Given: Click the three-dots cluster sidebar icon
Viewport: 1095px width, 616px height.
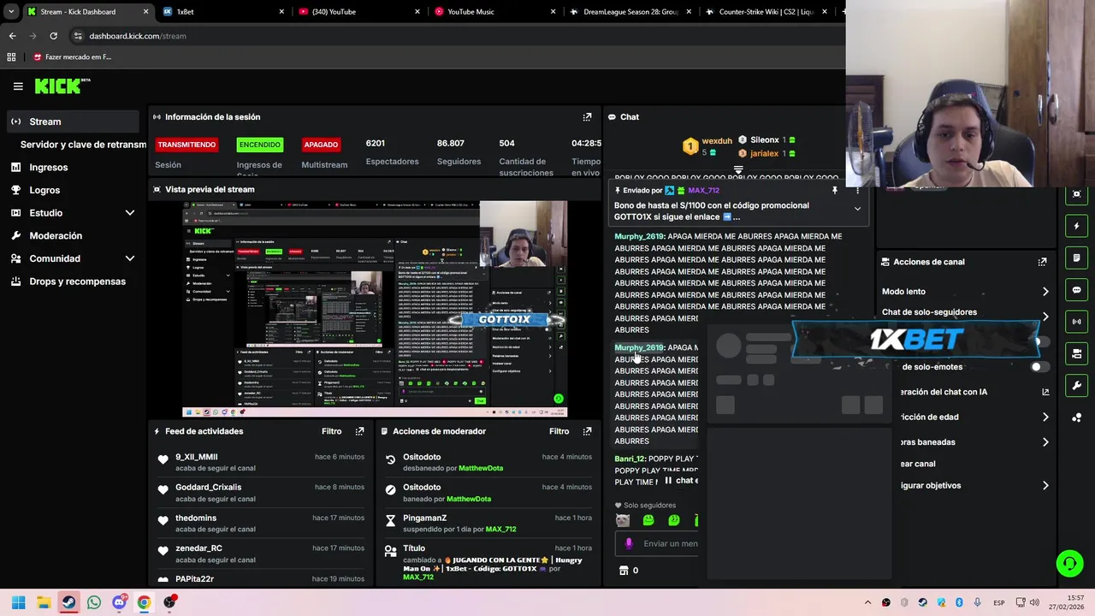Looking at the screenshot, I should pos(1076,418).
